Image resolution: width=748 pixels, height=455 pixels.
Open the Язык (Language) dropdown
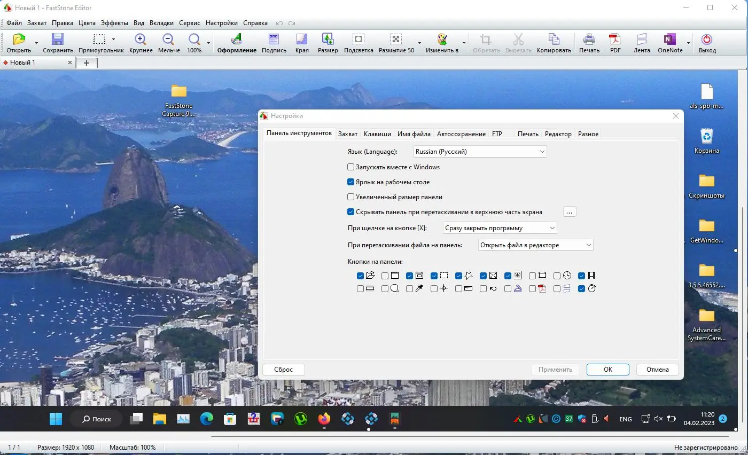pos(480,152)
